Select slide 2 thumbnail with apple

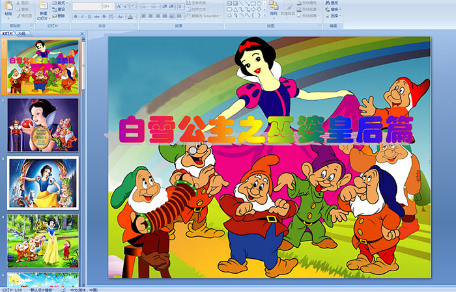43,125
